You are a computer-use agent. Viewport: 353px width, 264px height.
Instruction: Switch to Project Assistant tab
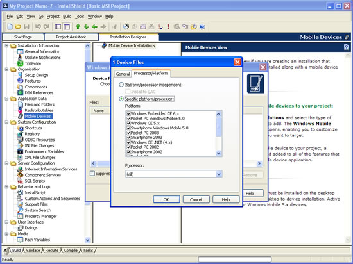(x=71, y=37)
